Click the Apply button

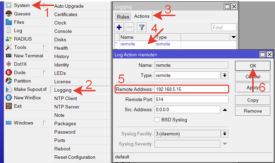(x=253, y=87)
